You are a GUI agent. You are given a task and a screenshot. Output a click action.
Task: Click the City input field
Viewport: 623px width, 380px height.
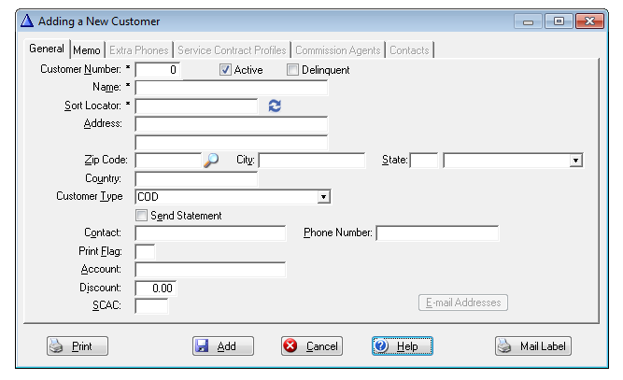click(311, 161)
